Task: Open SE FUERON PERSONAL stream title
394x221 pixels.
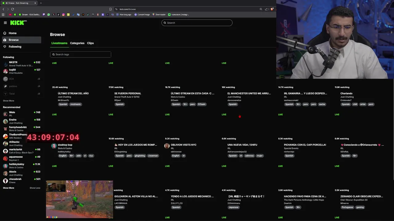Action: pos(128,93)
